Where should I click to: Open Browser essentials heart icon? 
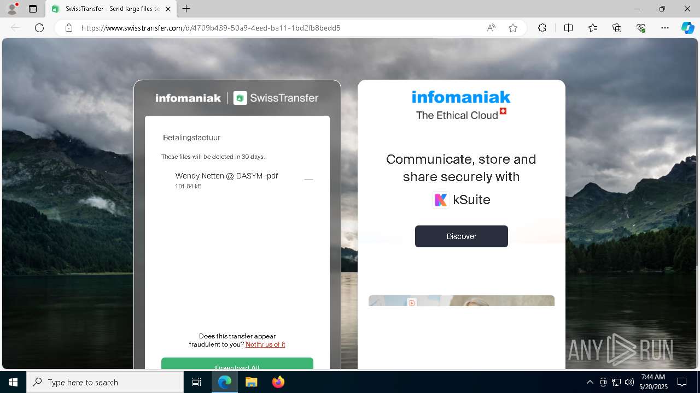click(x=641, y=28)
